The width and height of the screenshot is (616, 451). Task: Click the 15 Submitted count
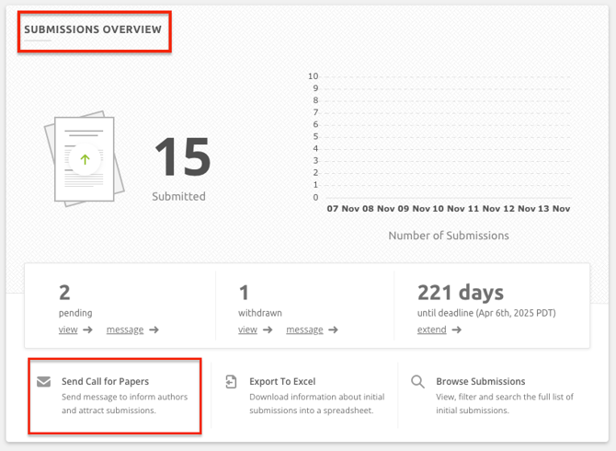[181, 157]
